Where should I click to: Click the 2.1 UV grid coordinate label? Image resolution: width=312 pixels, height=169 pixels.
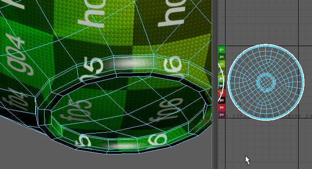(x=309, y=116)
